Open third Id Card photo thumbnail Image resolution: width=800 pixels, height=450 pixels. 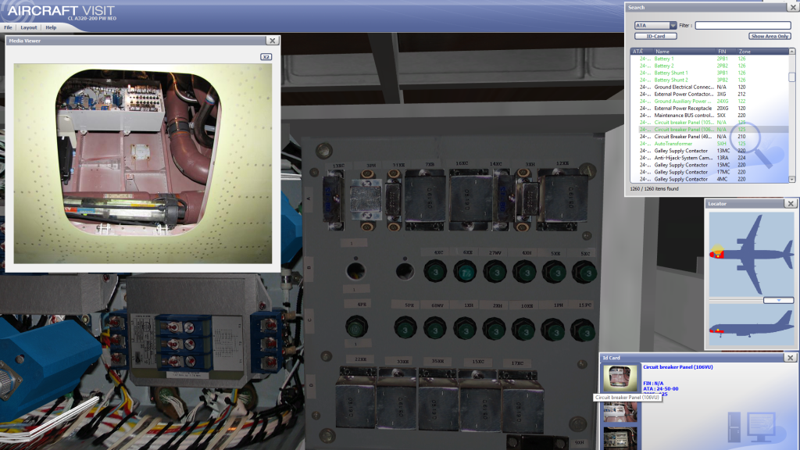620,439
